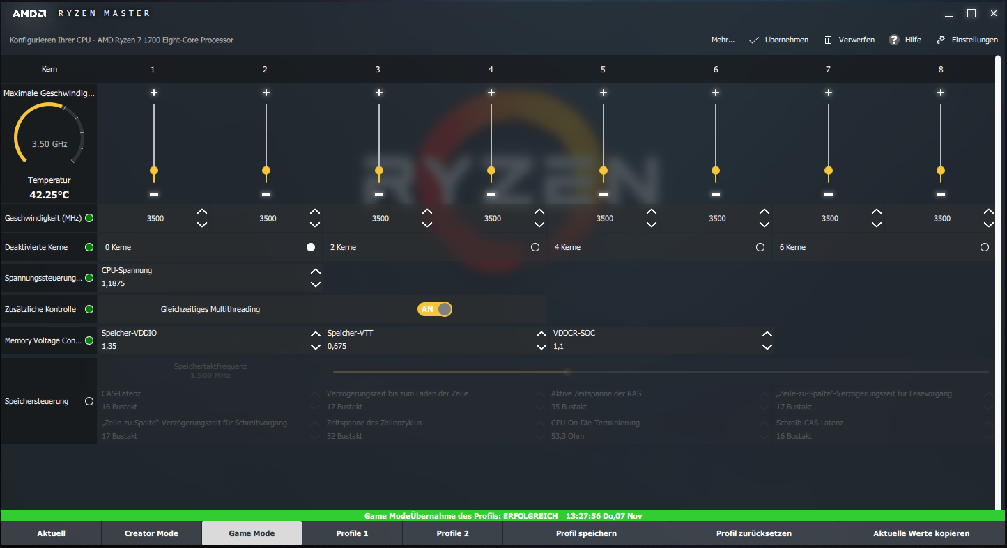Screen dimensions: 1007x548
Task: Switch to the Aktuell tab
Action: click(x=51, y=533)
